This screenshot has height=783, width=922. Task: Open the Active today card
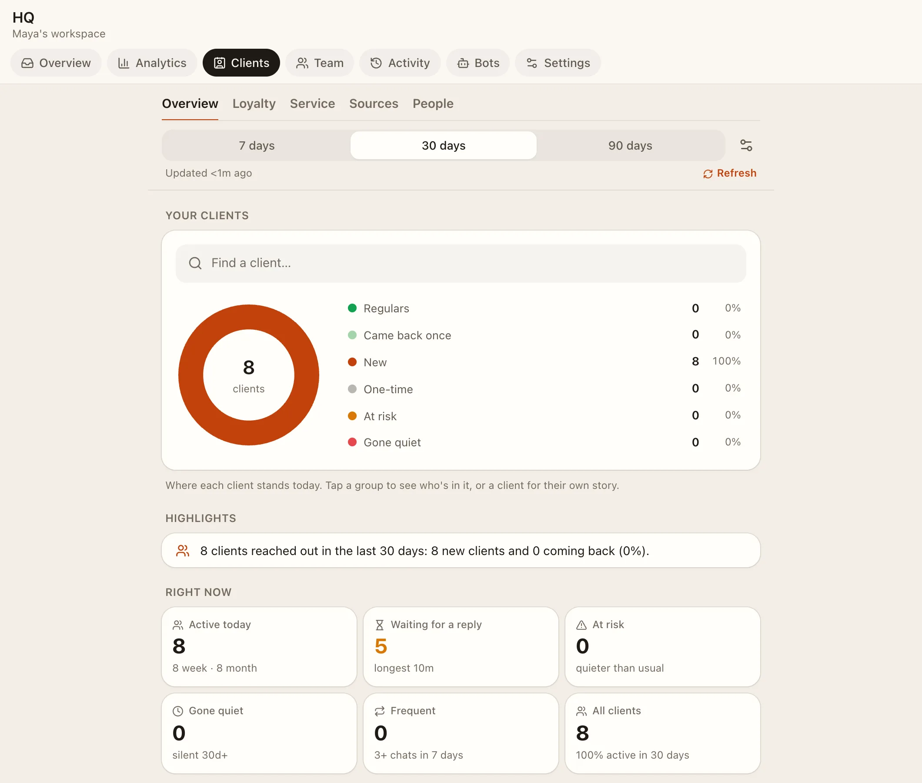coord(259,647)
